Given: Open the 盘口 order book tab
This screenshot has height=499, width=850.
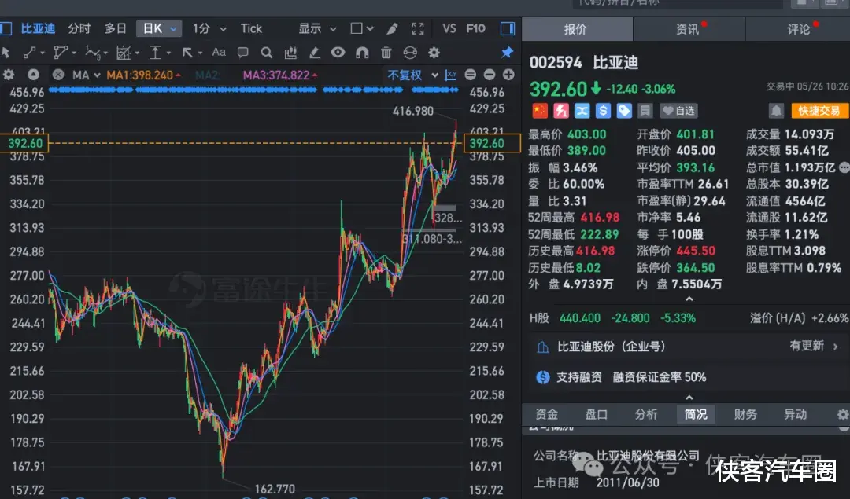Looking at the screenshot, I should (x=597, y=415).
